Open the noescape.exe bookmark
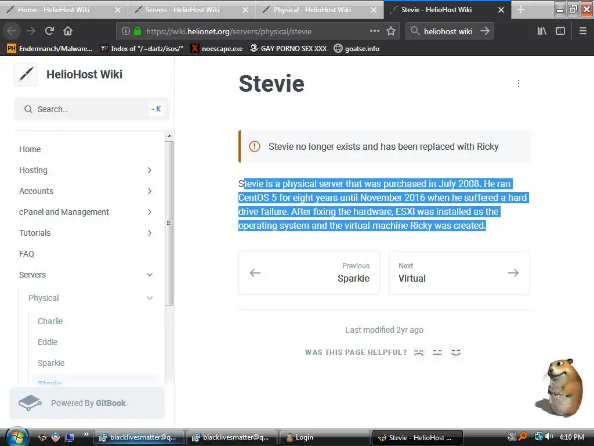 [217, 49]
